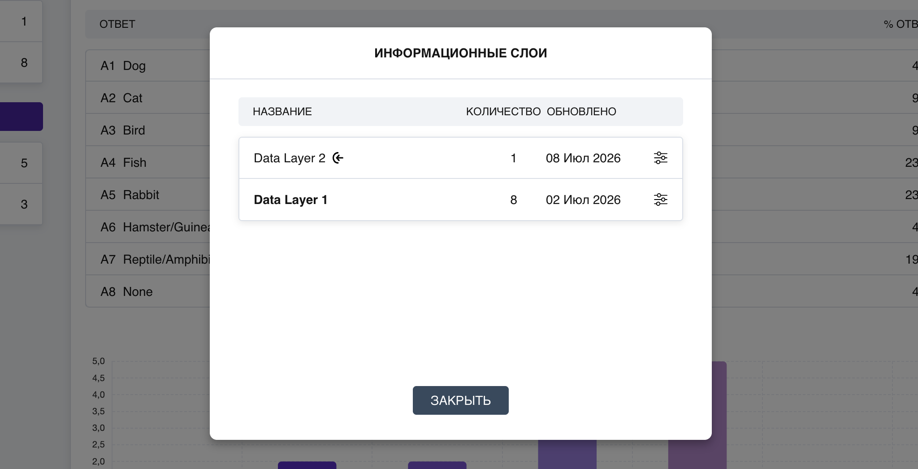
Task: Sort by НАЗВАНИЕ column header
Action: 282,112
